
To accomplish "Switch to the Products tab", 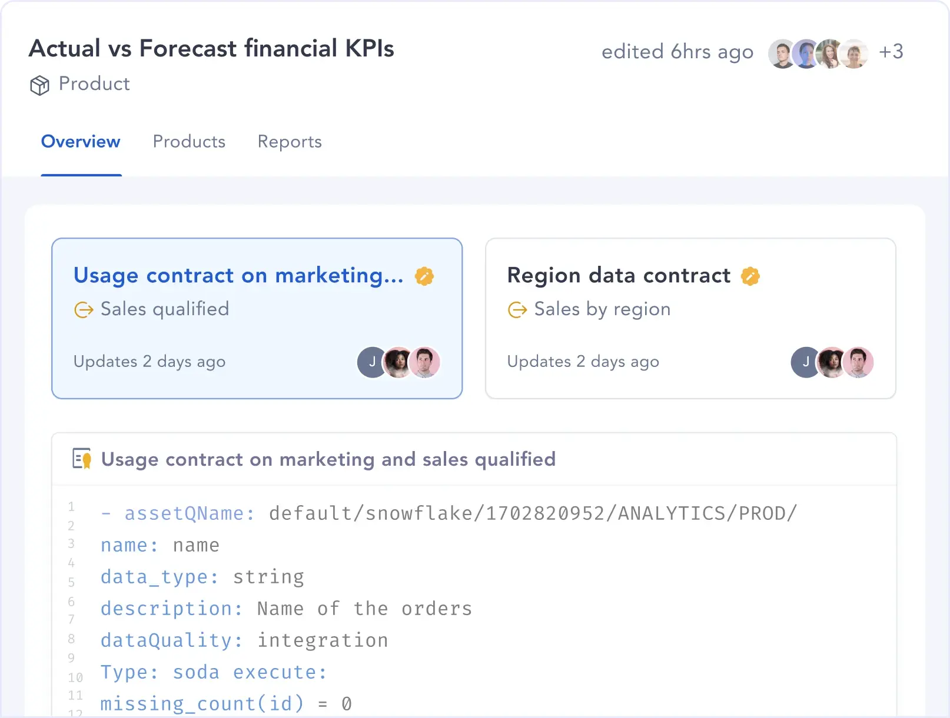I will coord(189,142).
